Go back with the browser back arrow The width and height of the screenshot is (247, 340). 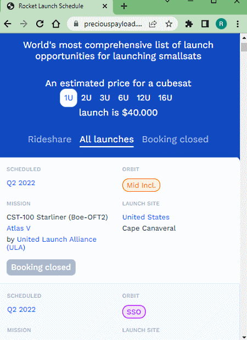pyautogui.click(x=8, y=24)
